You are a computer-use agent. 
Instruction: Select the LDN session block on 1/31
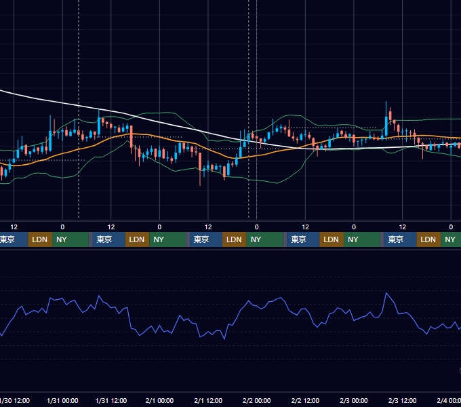[138, 239]
